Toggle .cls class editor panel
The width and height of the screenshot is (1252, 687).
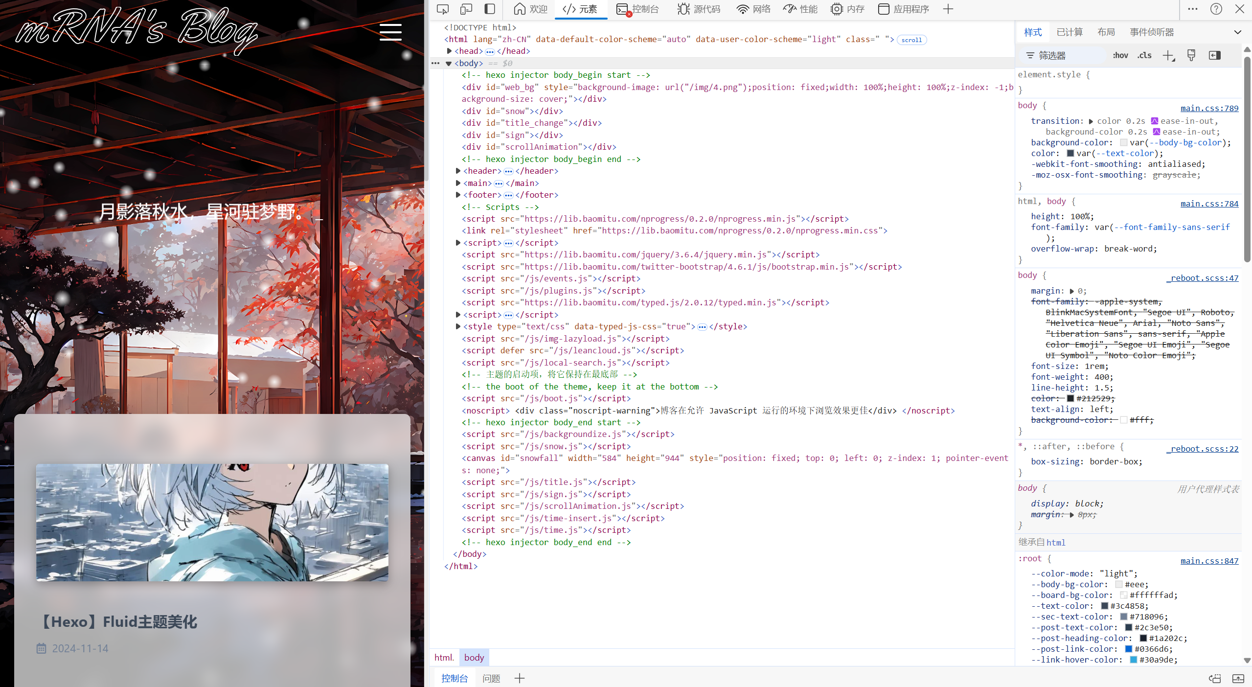coord(1144,55)
